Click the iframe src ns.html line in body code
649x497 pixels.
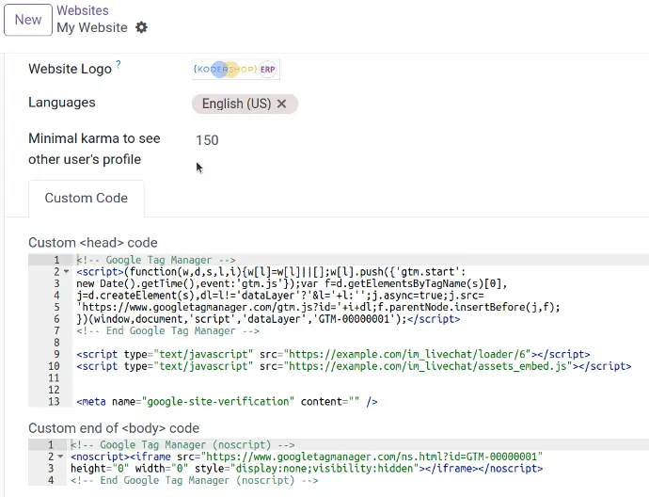coord(307,457)
